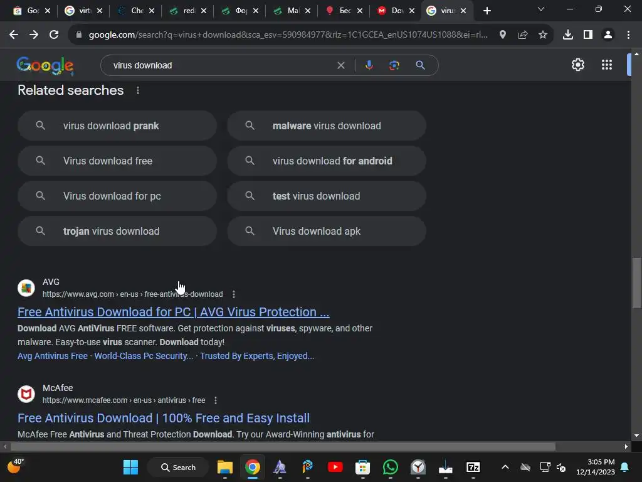Open Related searches options menu
The height and width of the screenshot is (482, 642).
(x=138, y=90)
